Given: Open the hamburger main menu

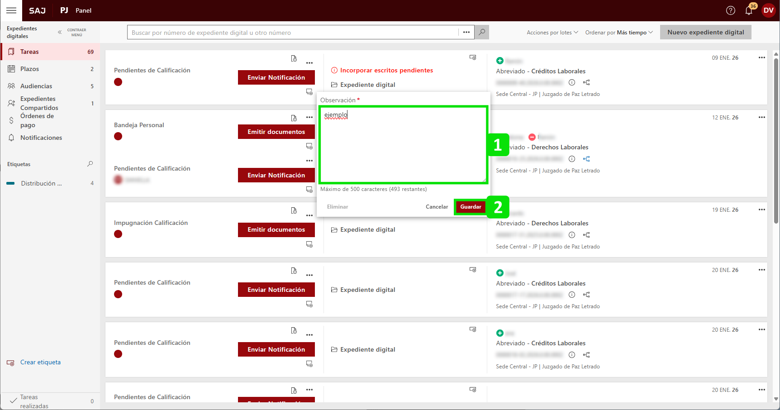Looking at the screenshot, I should 11,10.
